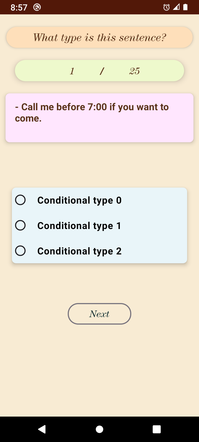Tap the slash in the progress counter

(102, 71)
